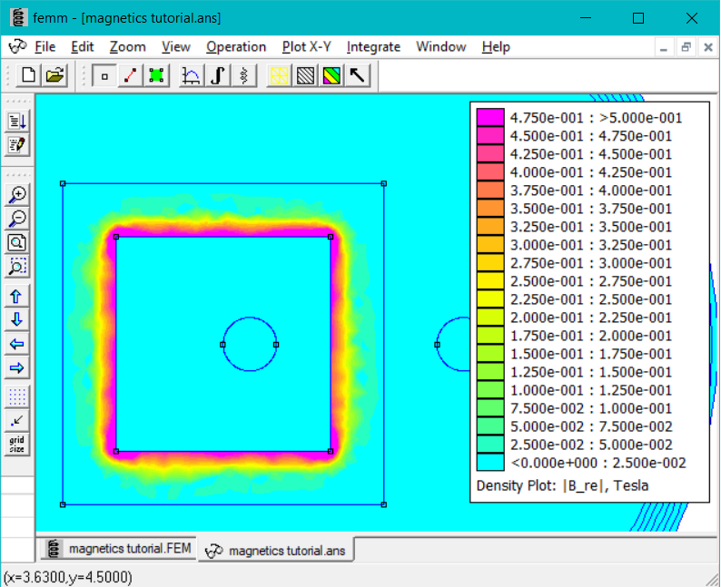Toggle the snap to grid button

tap(17, 420)
